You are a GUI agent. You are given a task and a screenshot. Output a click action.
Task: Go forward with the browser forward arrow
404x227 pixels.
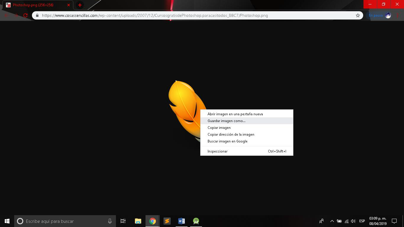point(16,15)
